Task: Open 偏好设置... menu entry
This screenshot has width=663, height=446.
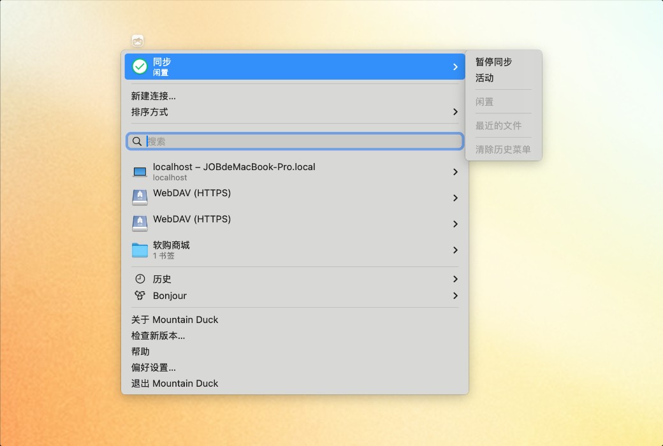Action: pyautogui.click(x=153, y=368)
